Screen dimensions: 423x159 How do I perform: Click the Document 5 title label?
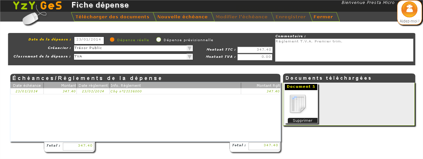(x=300, y=87)
